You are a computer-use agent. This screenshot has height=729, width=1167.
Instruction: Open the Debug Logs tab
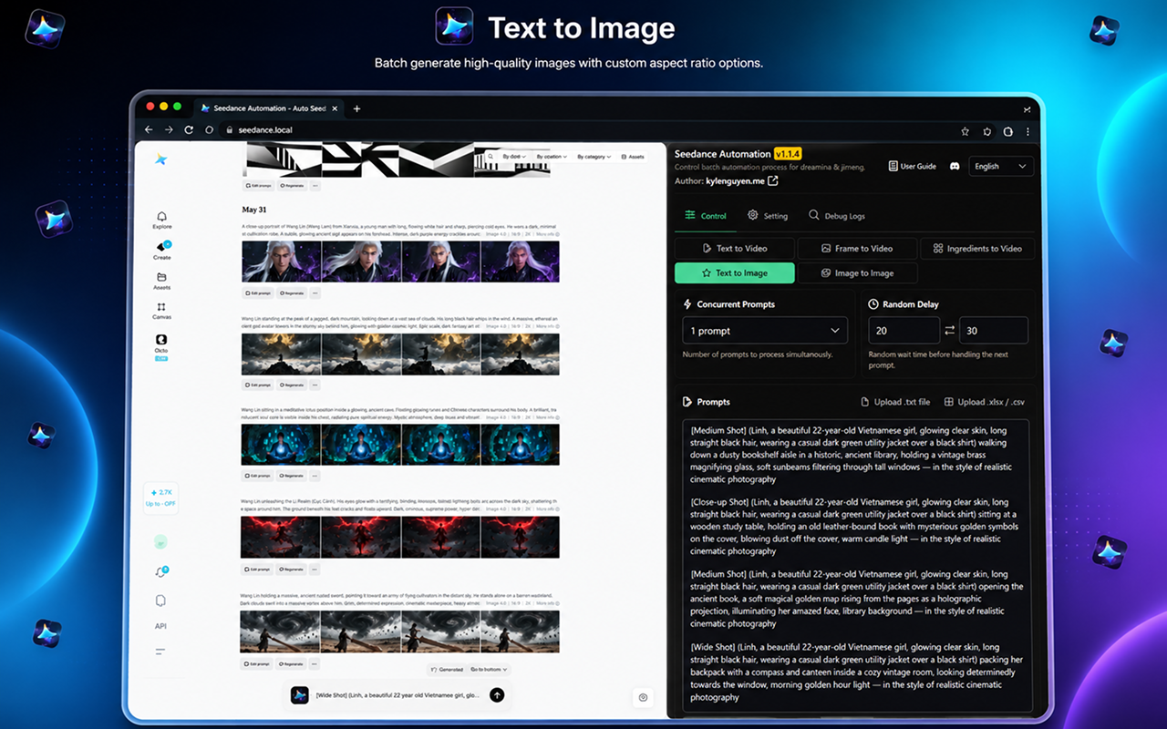[x=836, y=216]
